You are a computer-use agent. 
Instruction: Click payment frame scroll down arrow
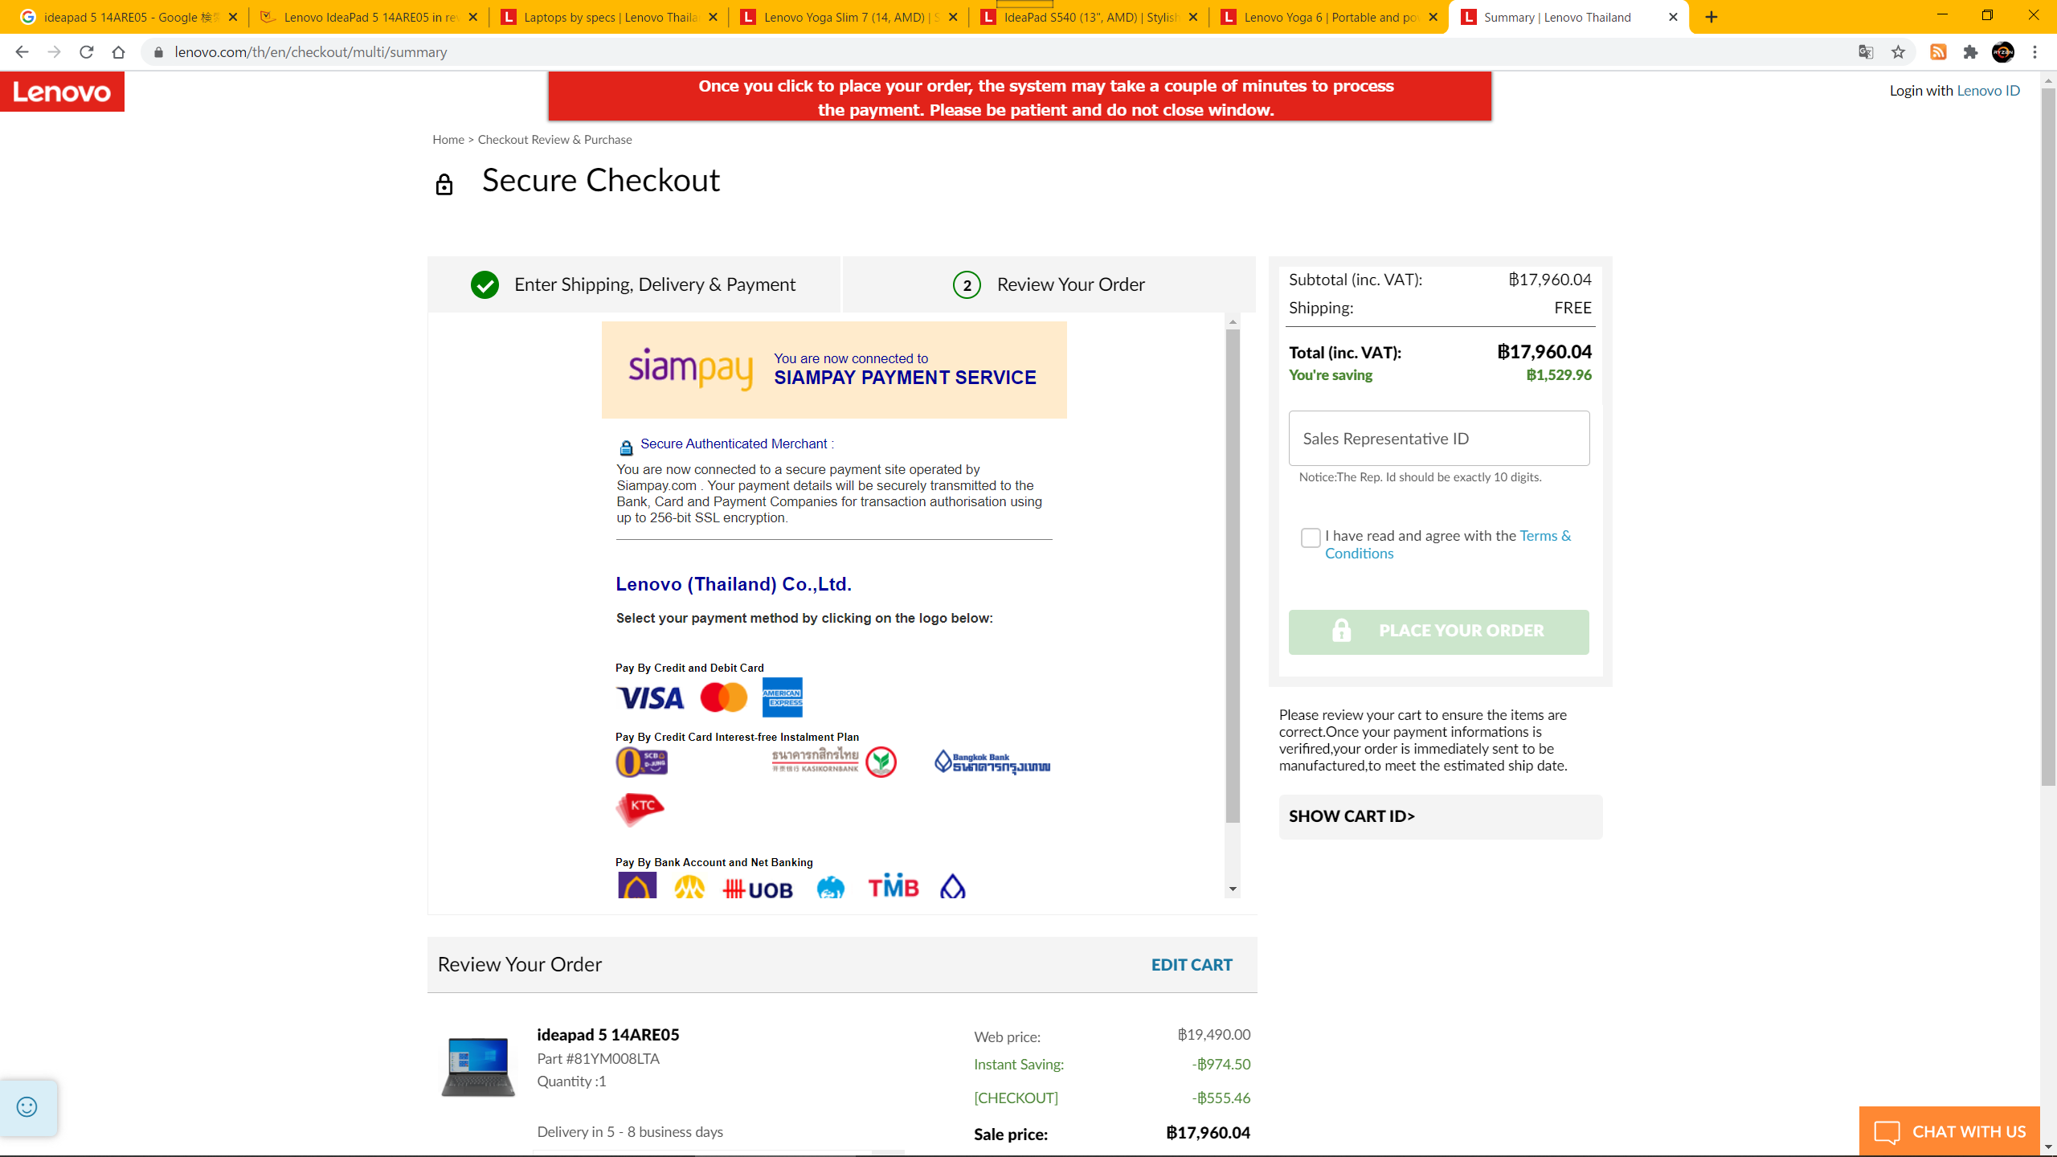click(x=1233, y=889)
